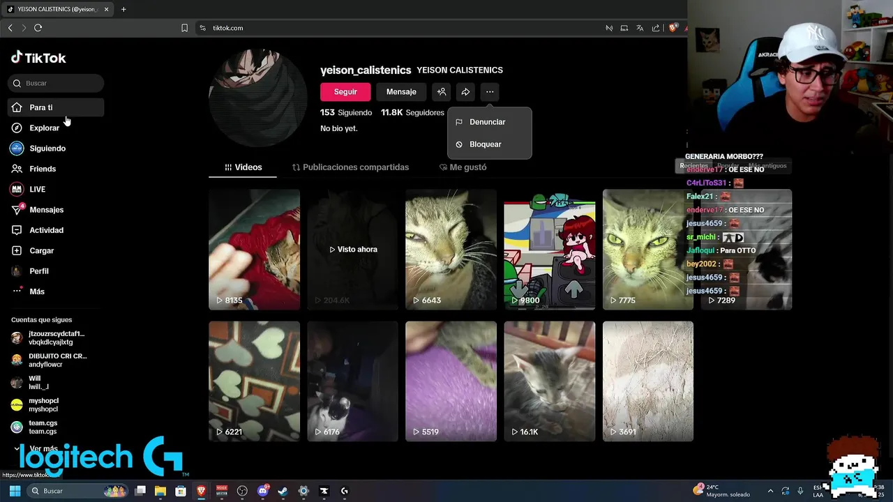
Task: Open the kitten video with 16.1K views
Action: click(550, 381)
